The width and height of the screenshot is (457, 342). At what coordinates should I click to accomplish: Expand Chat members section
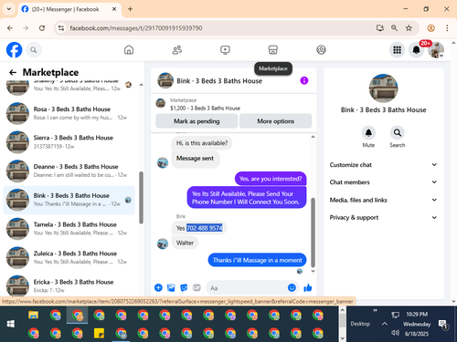(x=383, y=182)
